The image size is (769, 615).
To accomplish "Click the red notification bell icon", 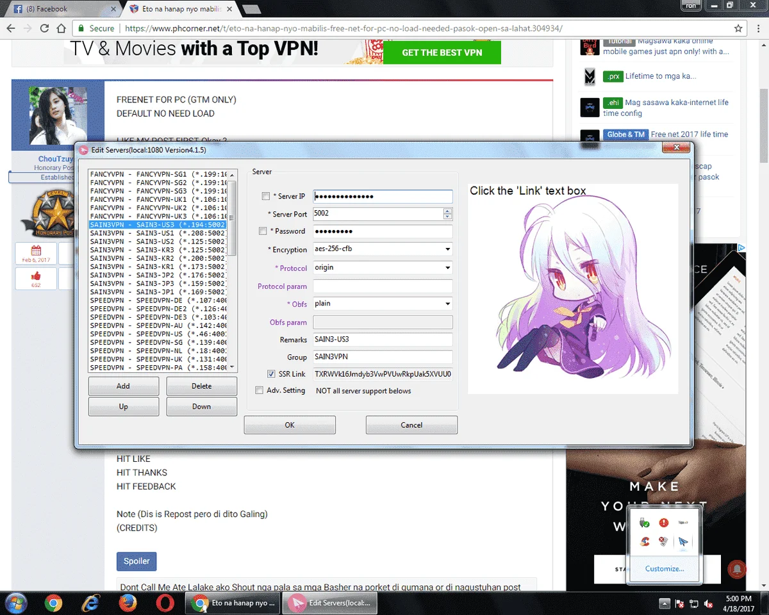I will point(738,568).
